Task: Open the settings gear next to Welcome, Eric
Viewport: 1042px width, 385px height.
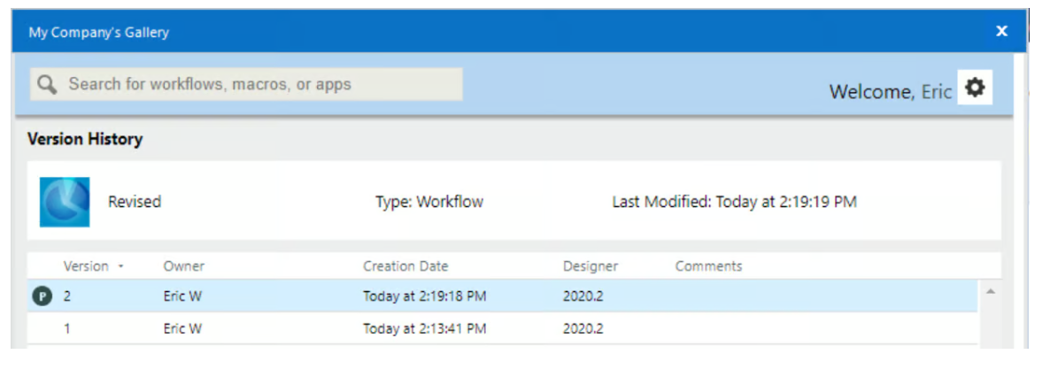Action: pyautogui.click(x=974, y=88)
